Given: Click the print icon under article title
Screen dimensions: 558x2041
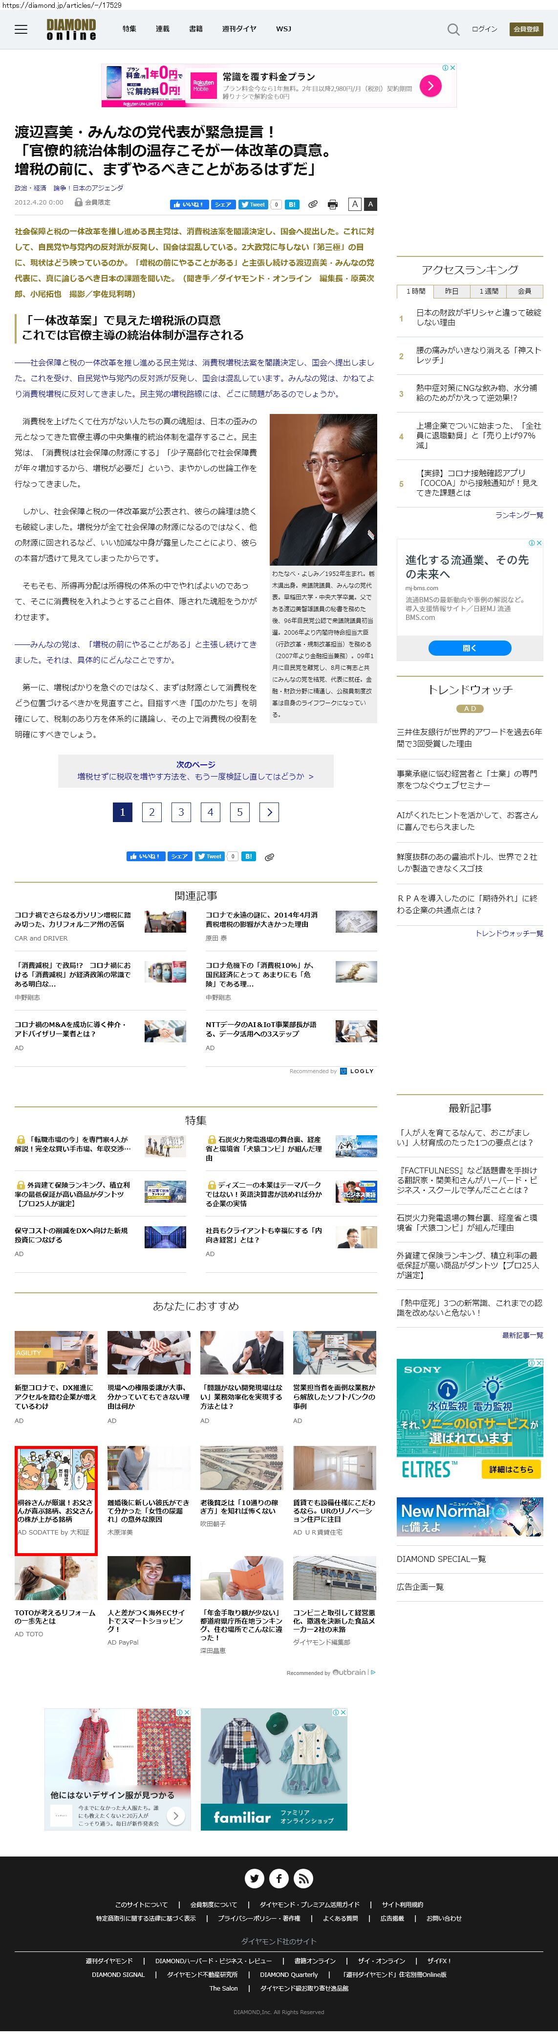Looking at the screenshot, I should click(x=332, y=205).
